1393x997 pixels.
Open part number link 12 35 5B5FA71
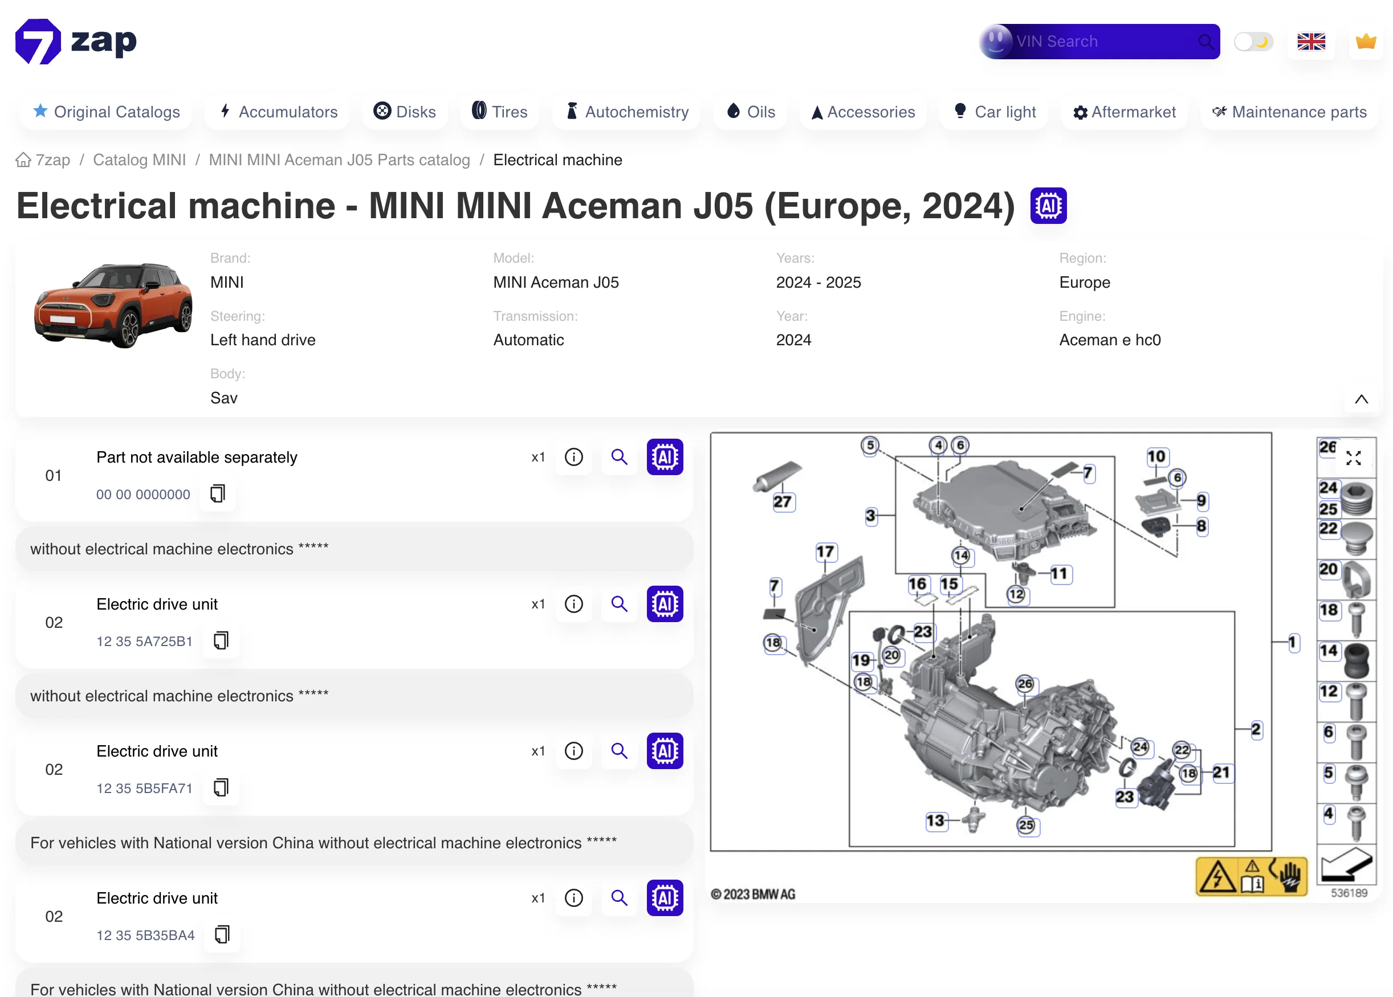tap(144, 788)
